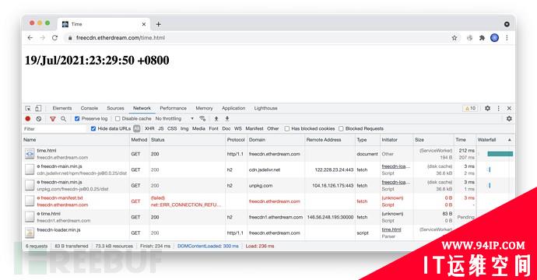The height and width of the screenshot is (280, 537).
Task: Select the All filter type
Action: click(137, 128)
